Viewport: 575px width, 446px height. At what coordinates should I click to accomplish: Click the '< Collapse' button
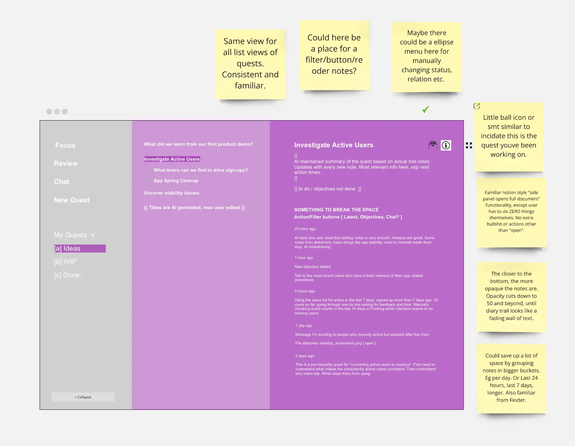[83, 397]
